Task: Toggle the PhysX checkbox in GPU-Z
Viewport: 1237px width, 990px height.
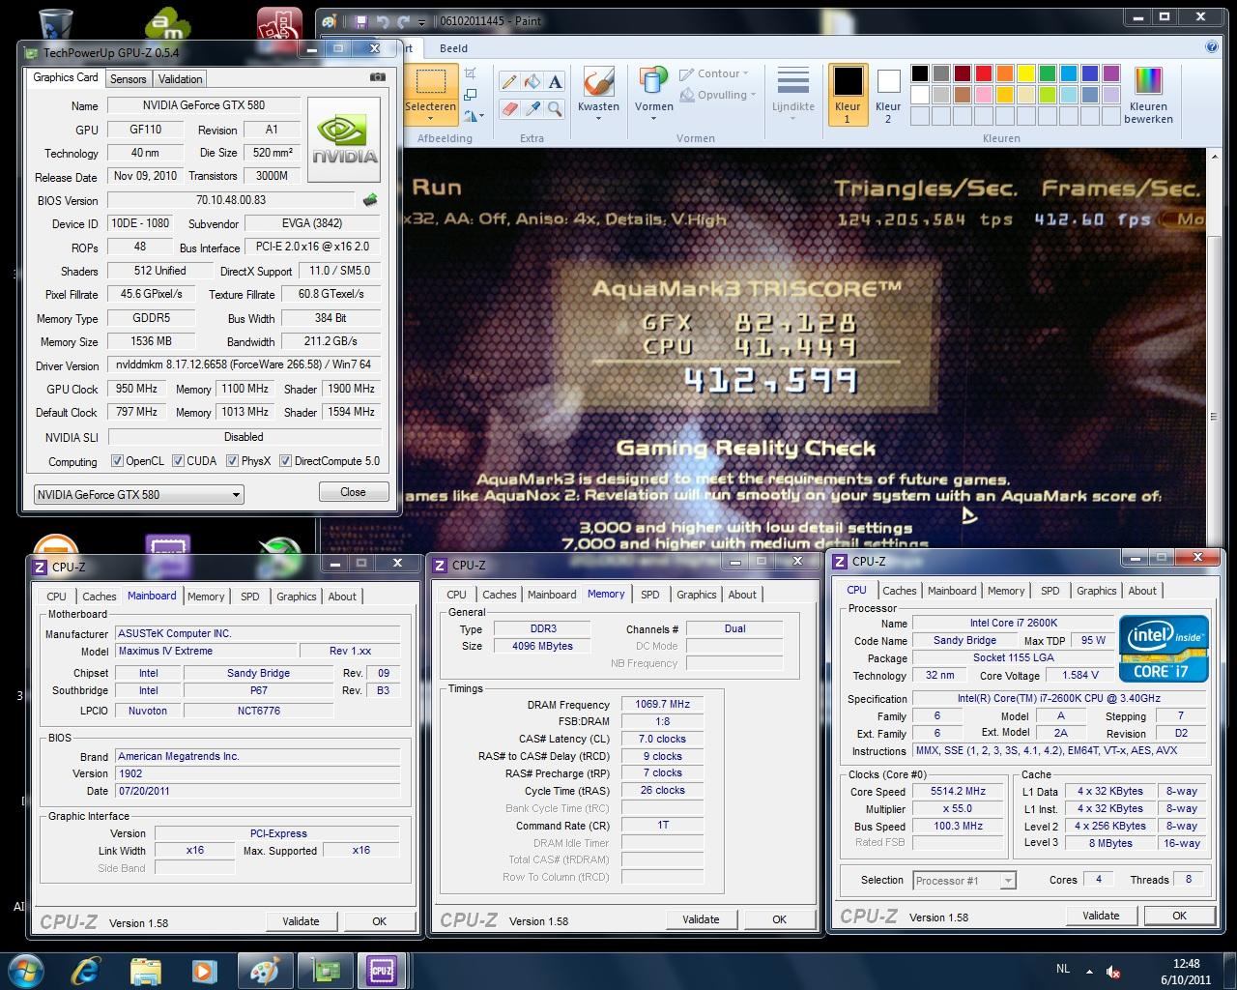Action: pyautogui.click(x=232, y=461)
